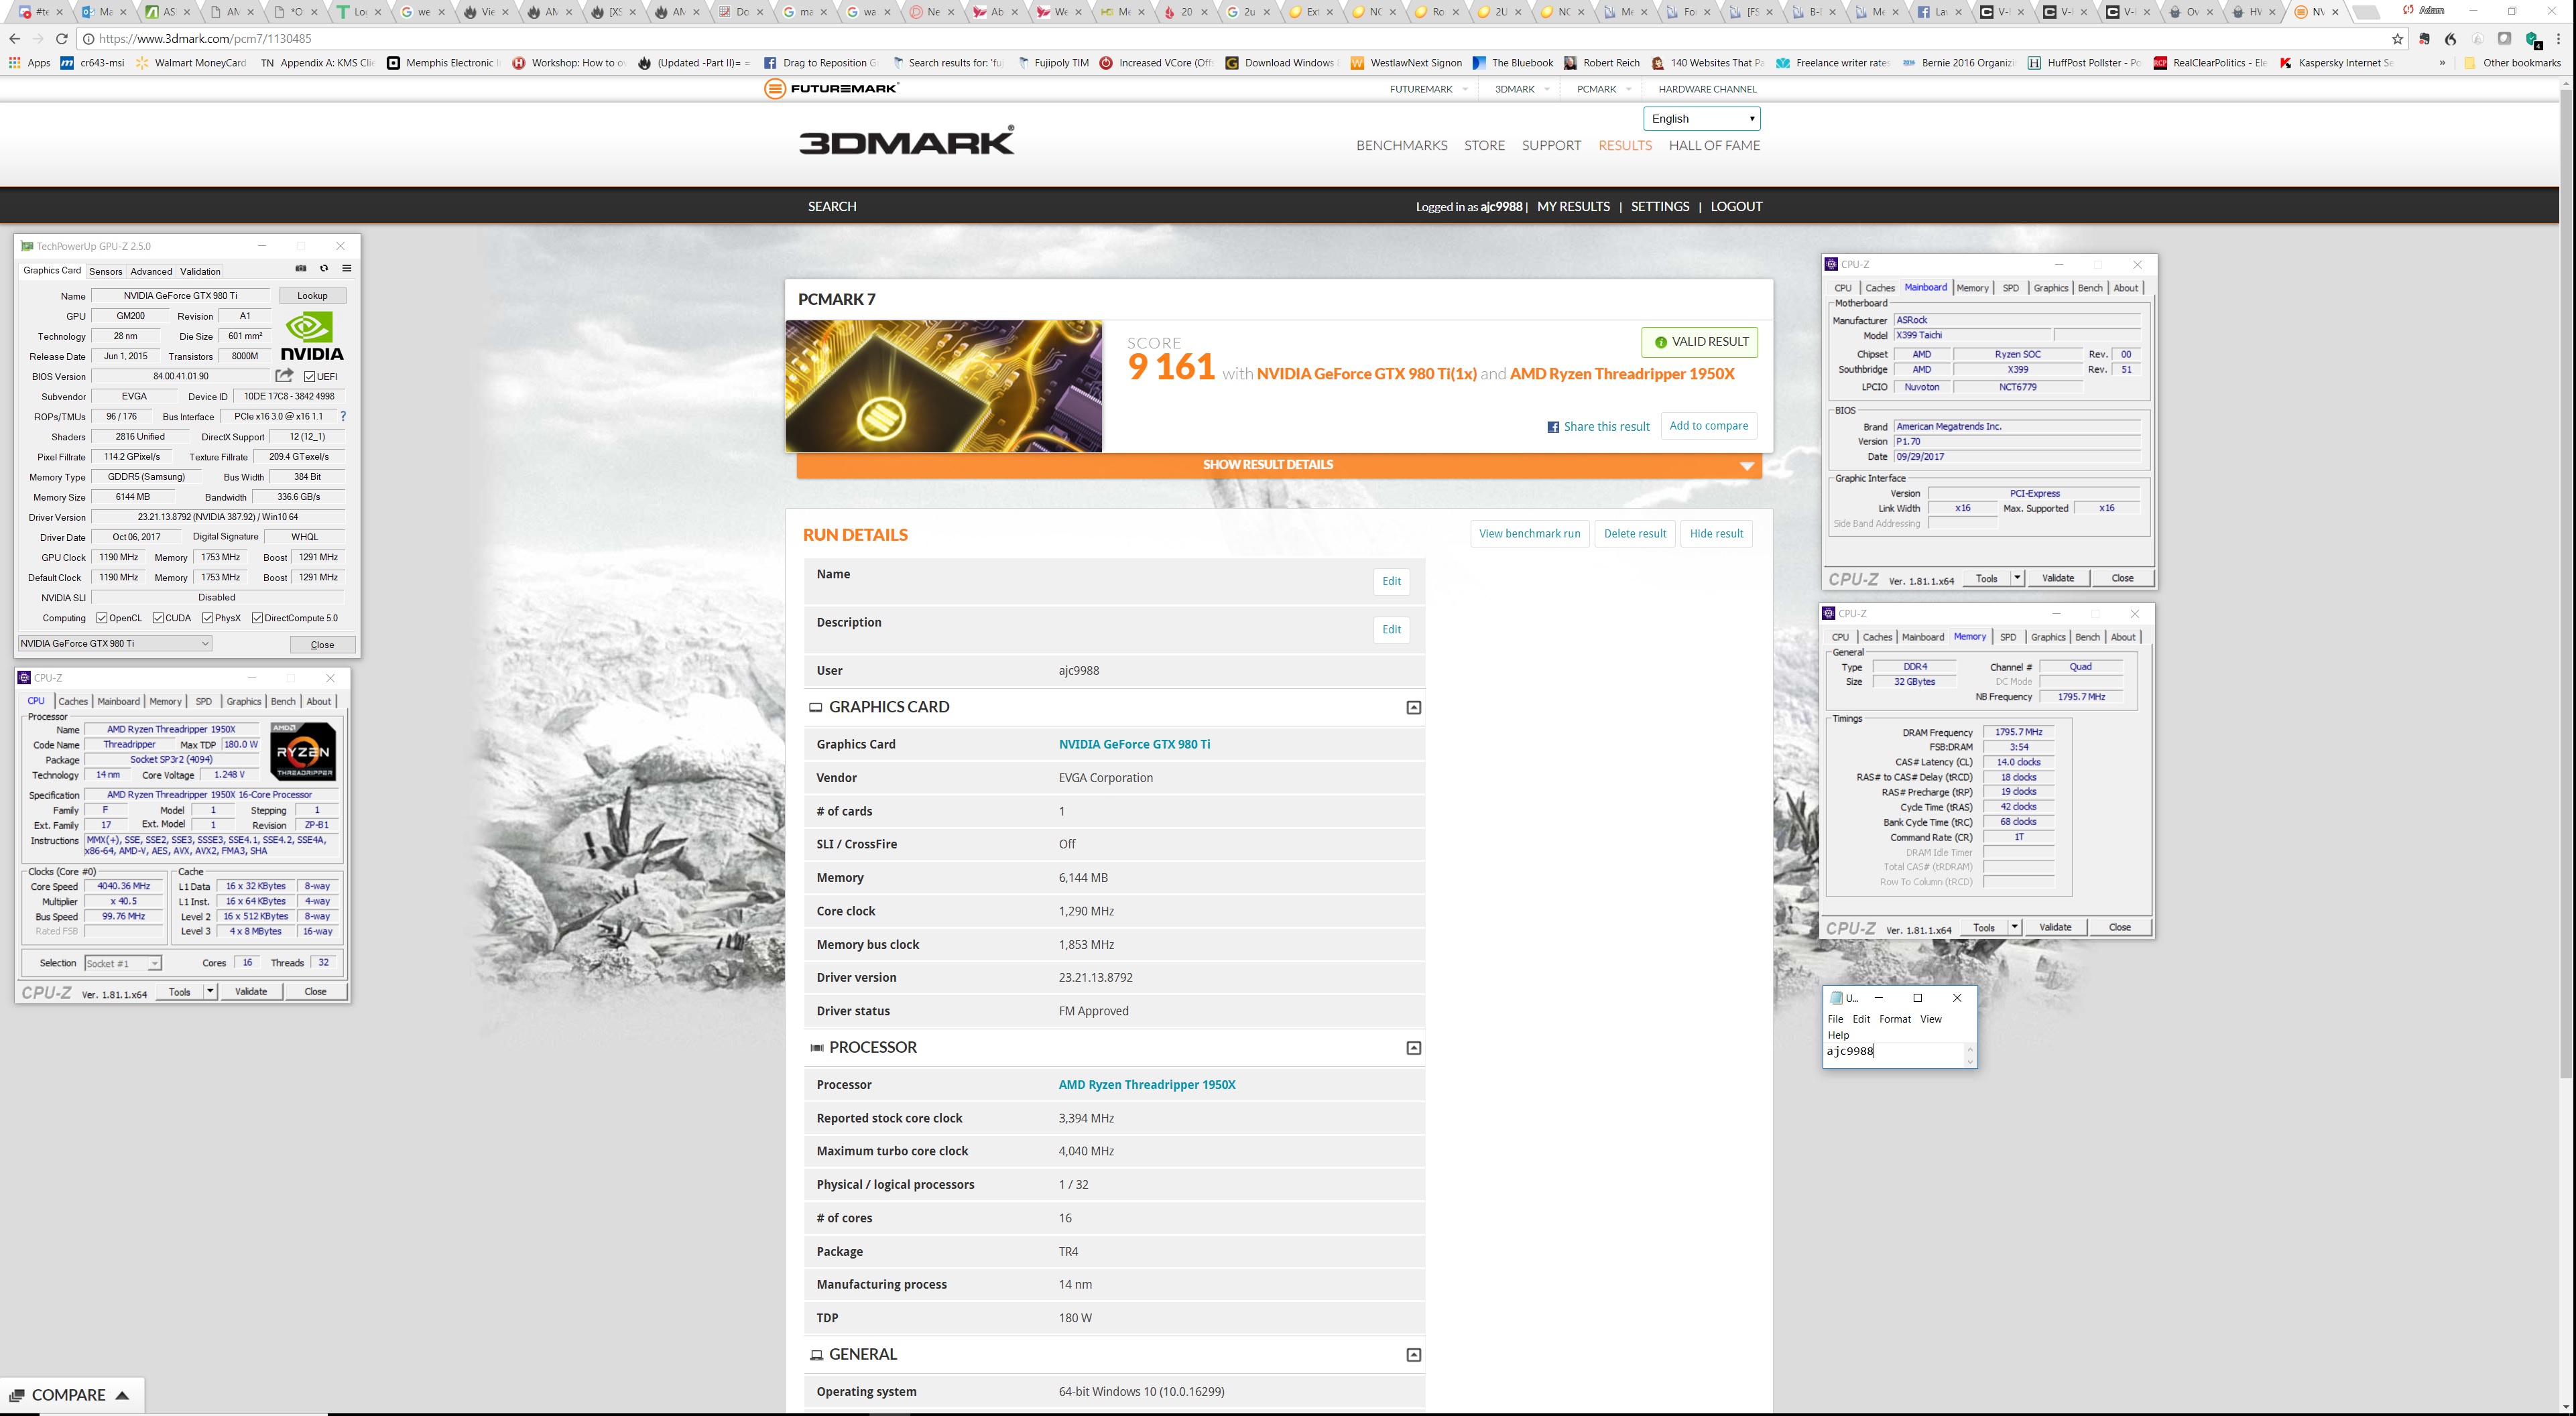
Task: Click the Futuremark logo in top bar
Action: click(x=831, y=88)
